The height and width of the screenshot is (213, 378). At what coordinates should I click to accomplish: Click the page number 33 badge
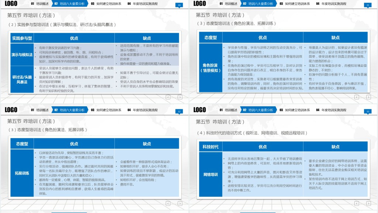click(368, 111)
